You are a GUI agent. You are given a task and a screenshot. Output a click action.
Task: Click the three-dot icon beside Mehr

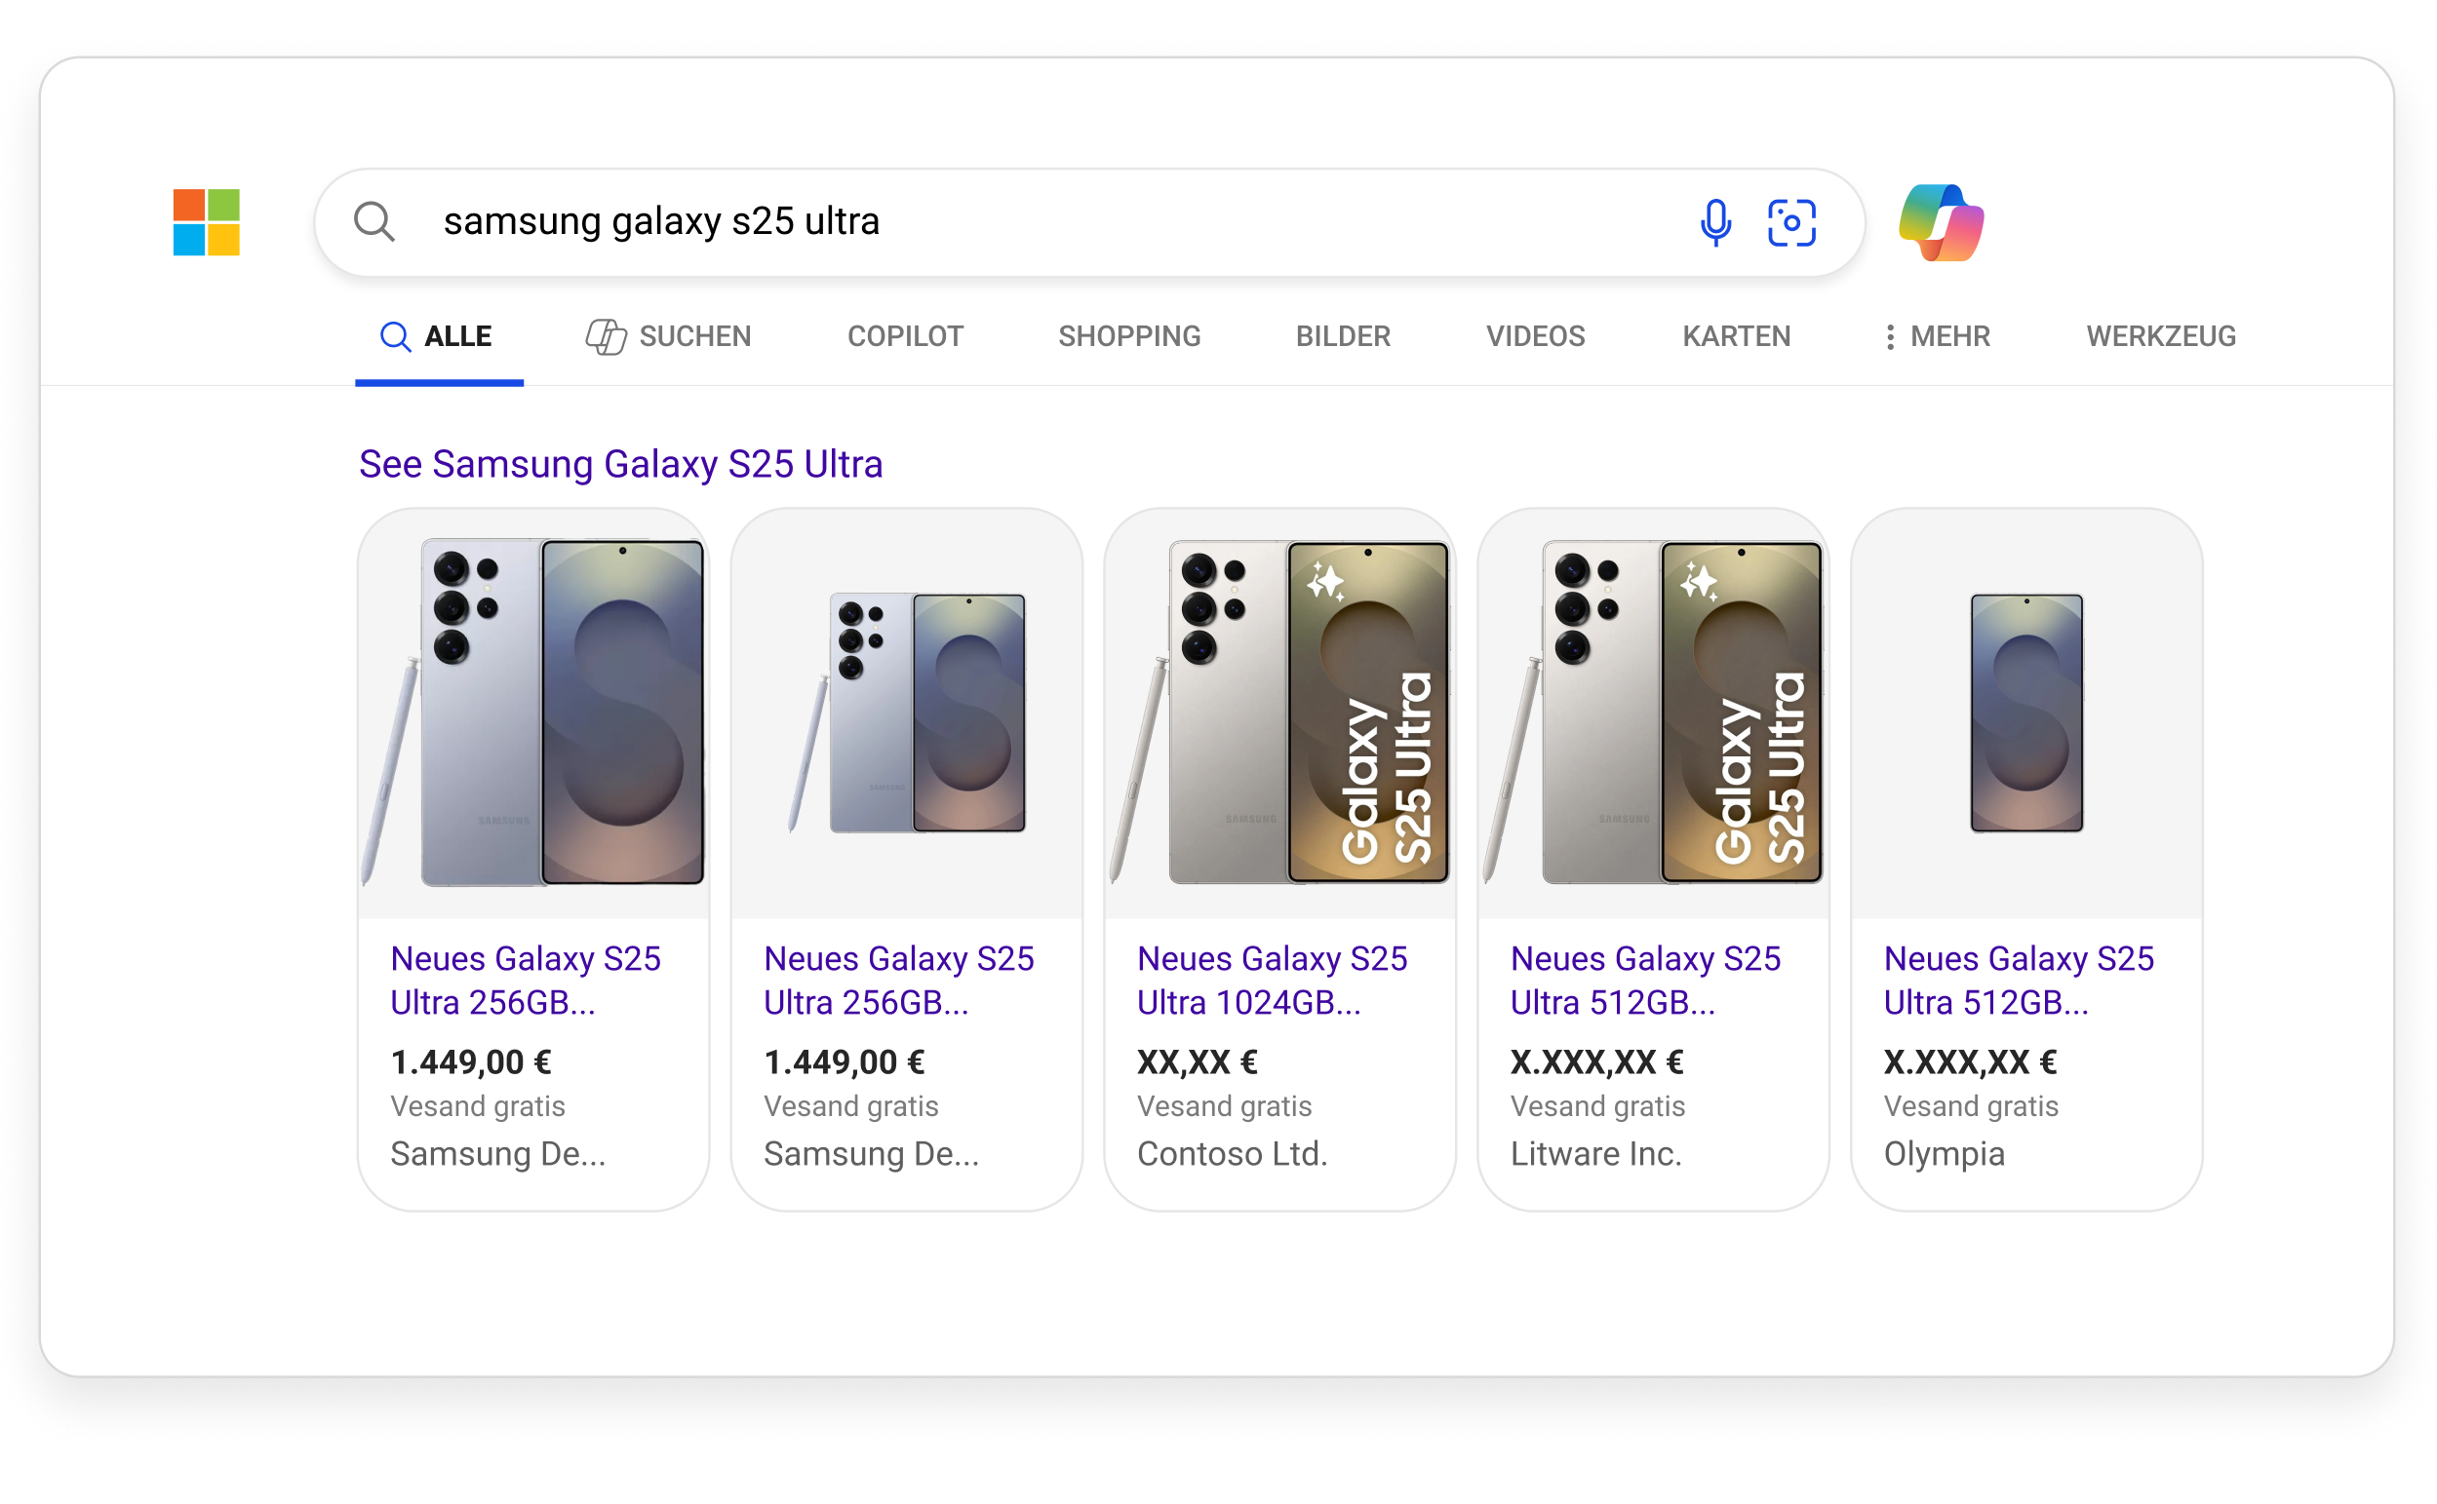[1890, 337]
